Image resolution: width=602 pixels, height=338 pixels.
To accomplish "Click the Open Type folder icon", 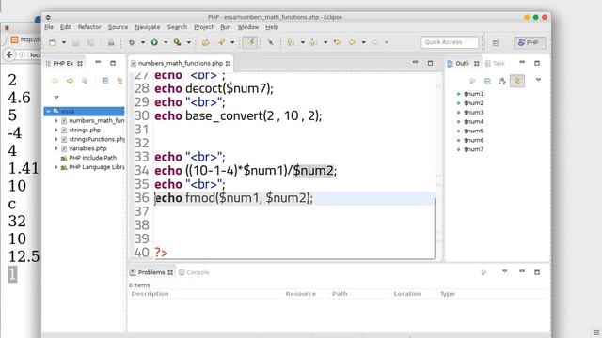I will point(206,42).
